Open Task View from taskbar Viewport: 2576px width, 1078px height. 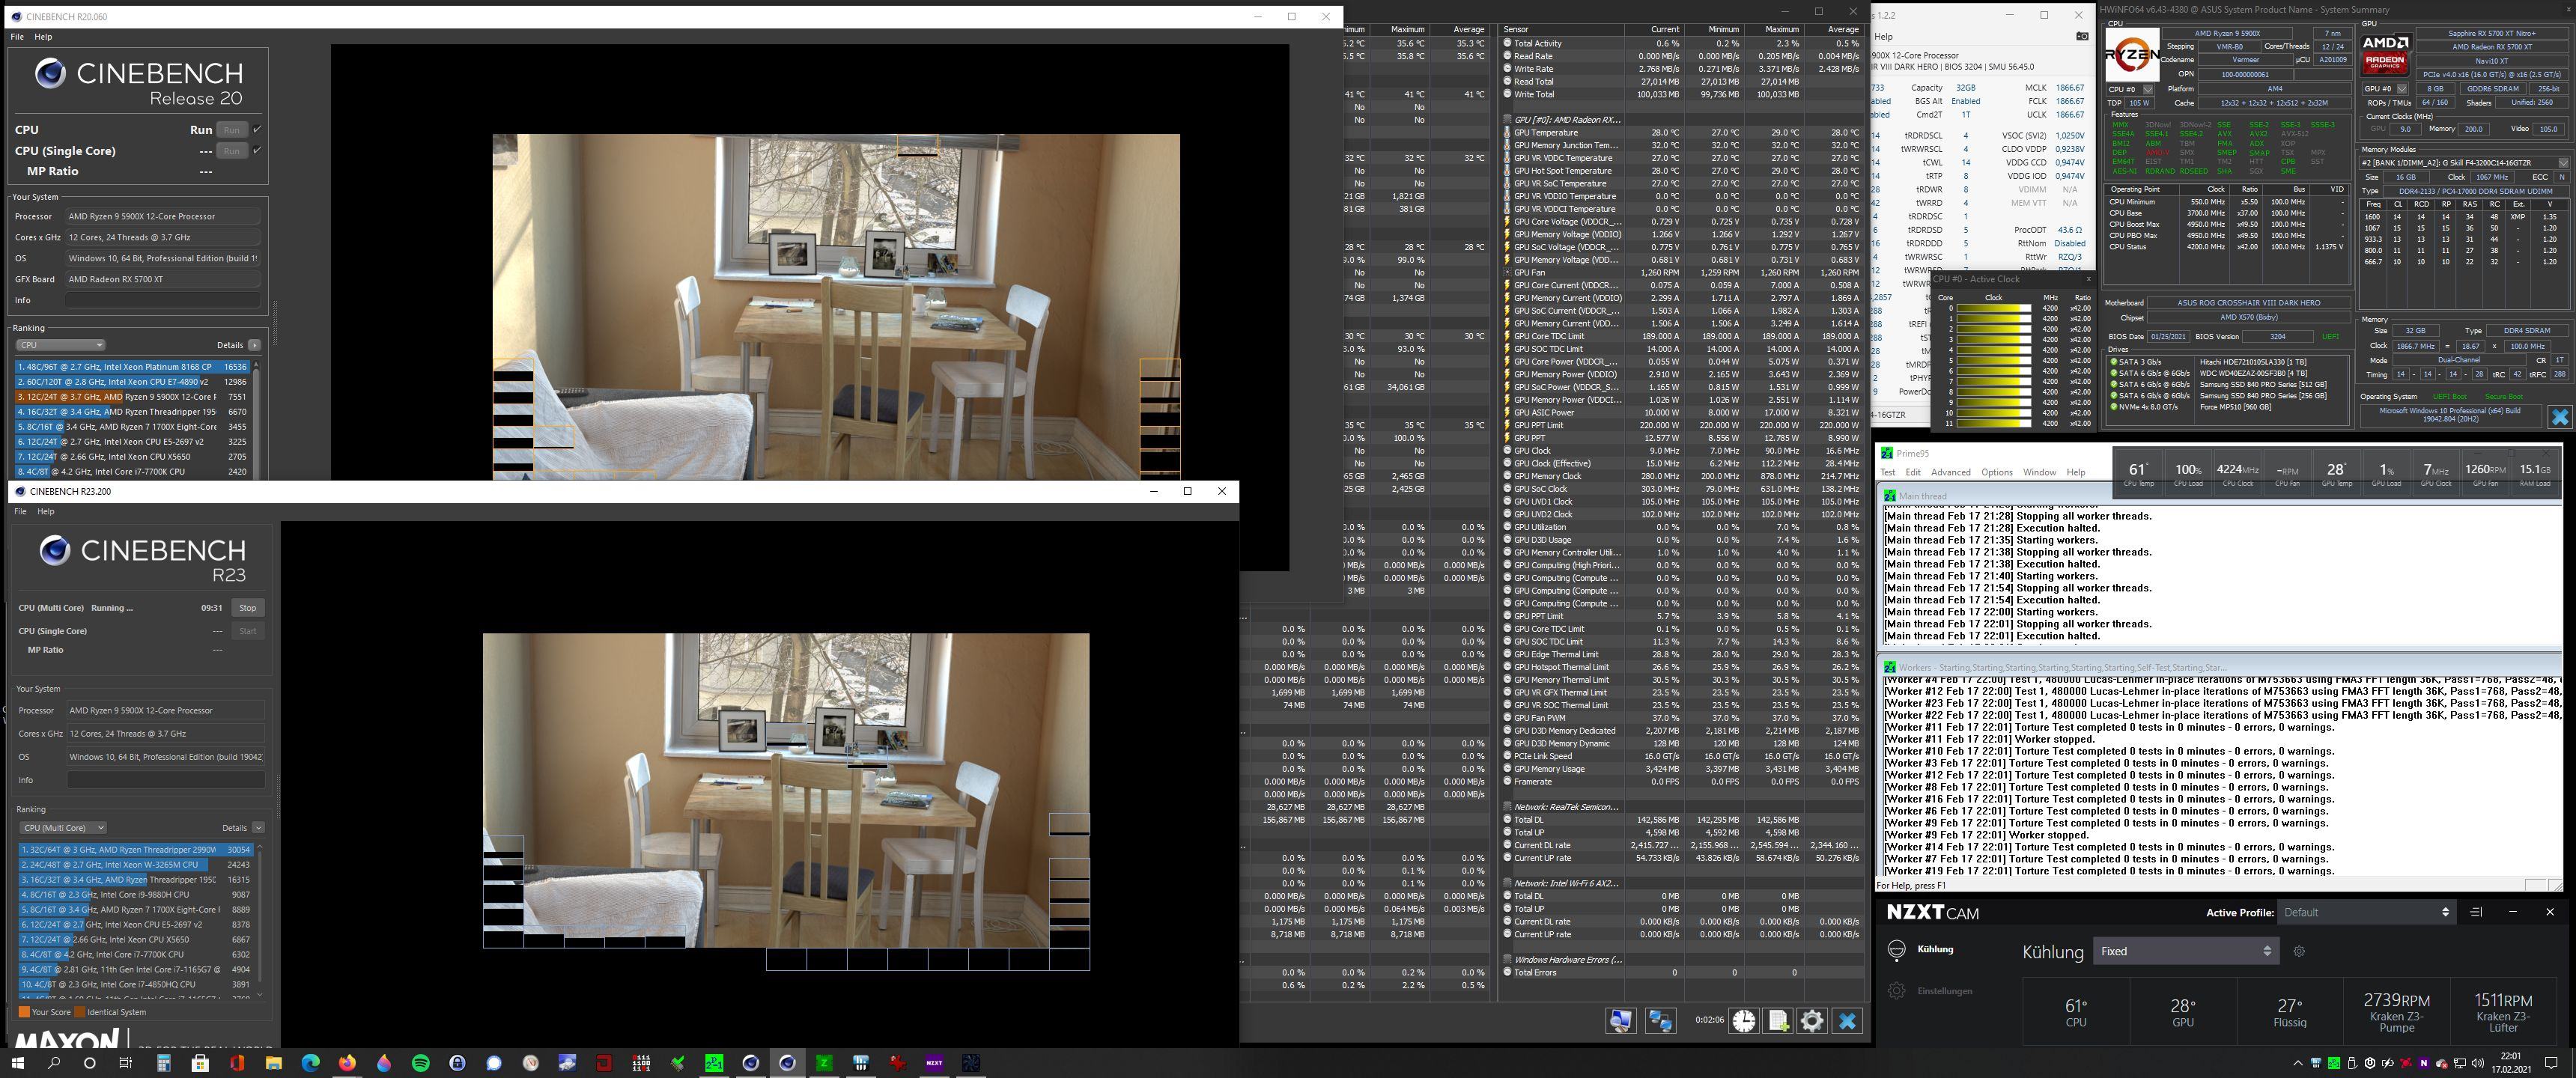125,1063
